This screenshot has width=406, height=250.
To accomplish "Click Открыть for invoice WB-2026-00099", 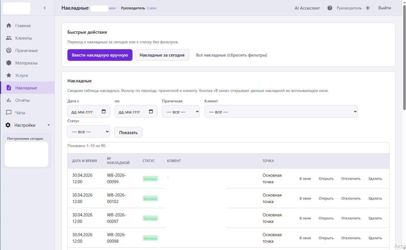I will coord(326,178).
